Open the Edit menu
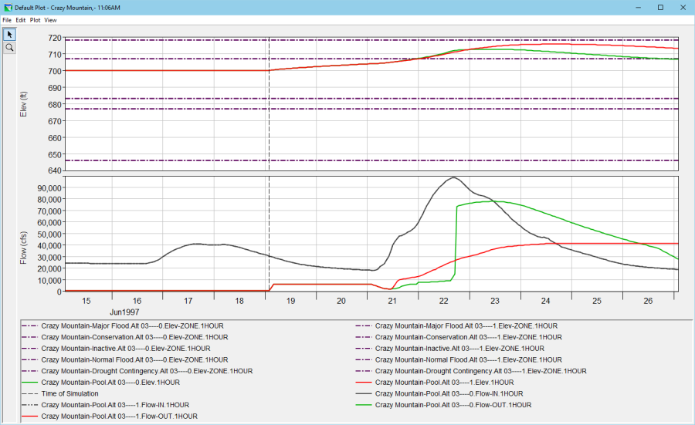The image size is (695, 425). click(20, 20)
